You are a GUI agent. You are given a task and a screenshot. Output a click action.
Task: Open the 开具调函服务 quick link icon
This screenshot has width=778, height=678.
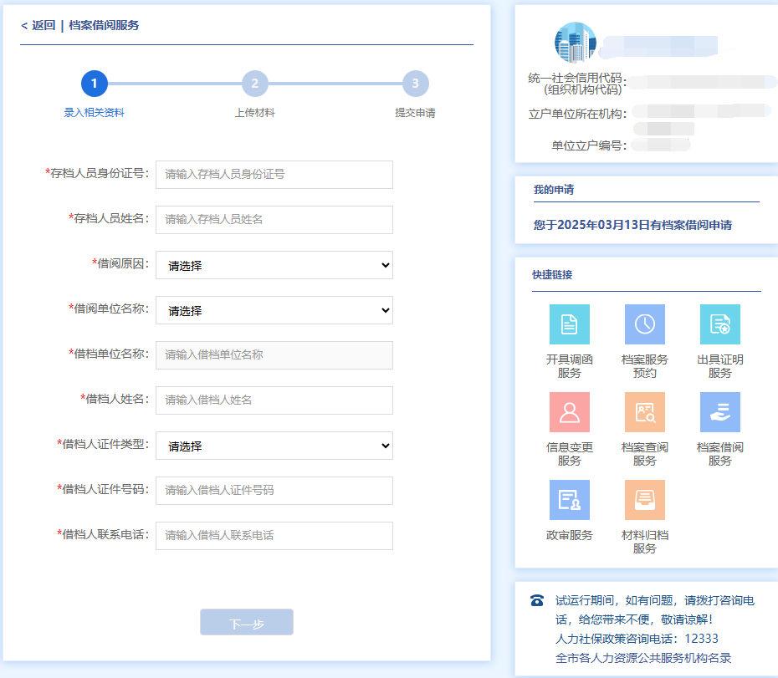(569, 324)
